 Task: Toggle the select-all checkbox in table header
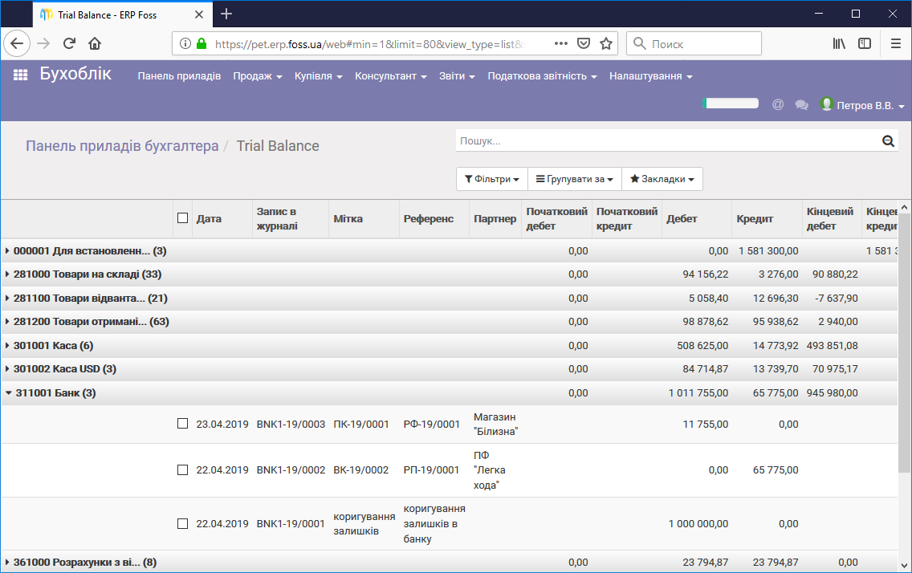point(182,218)
